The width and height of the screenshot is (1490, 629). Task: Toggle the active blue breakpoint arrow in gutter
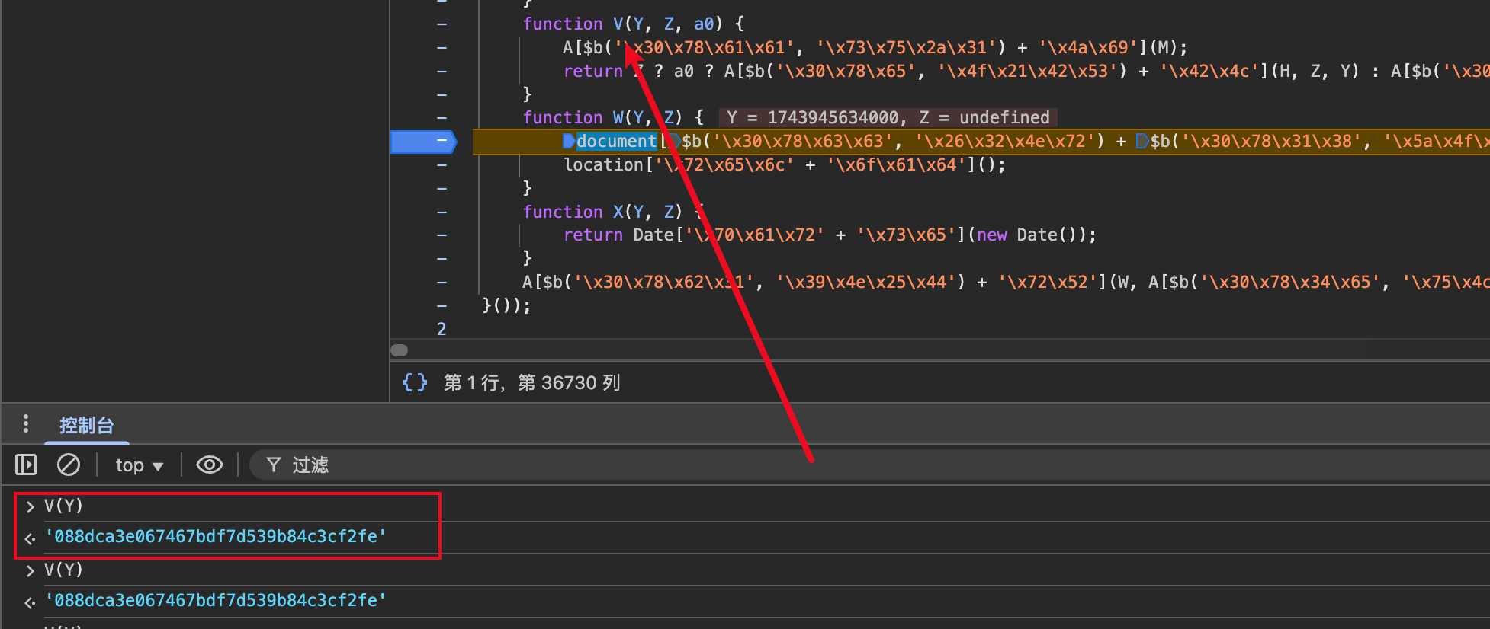tap(423, 141)
